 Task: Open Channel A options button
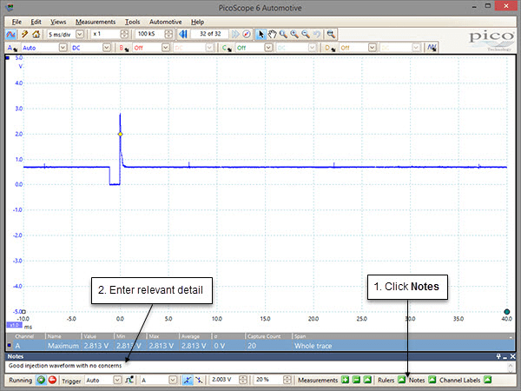tap(12, 48)
